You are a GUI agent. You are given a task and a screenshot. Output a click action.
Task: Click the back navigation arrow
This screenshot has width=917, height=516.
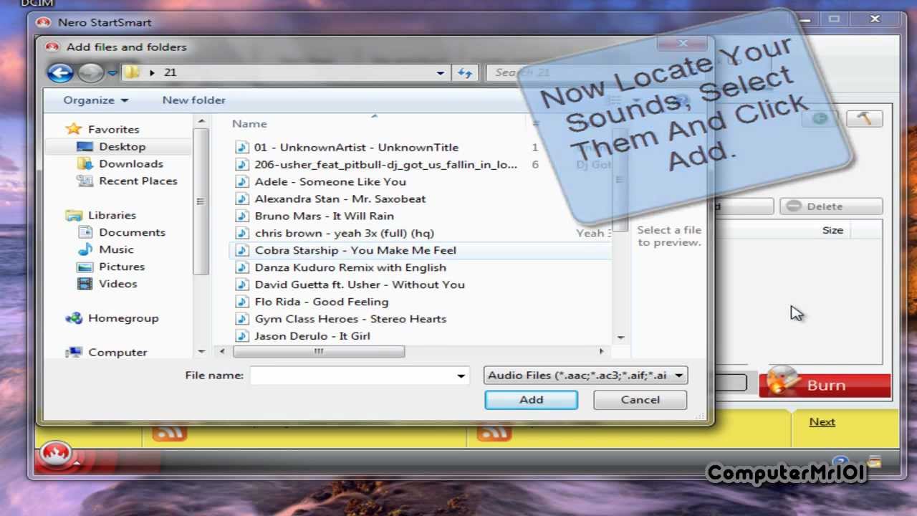click(60, 72)
